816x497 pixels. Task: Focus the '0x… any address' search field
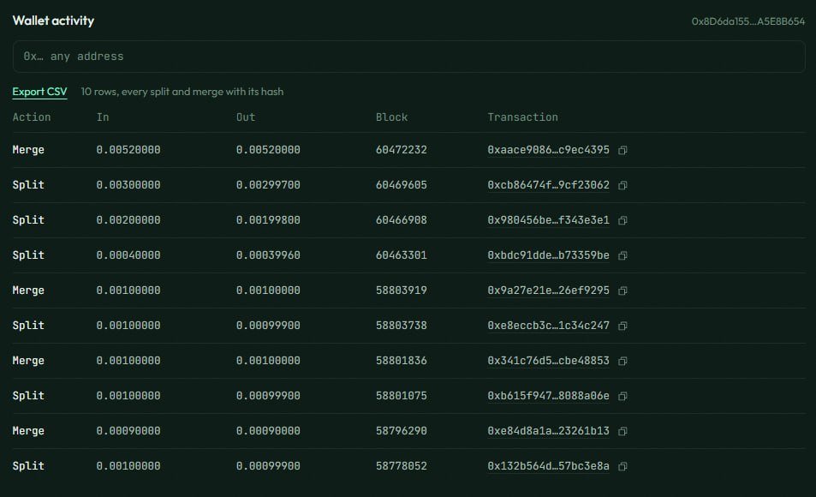tap(408, 57)
